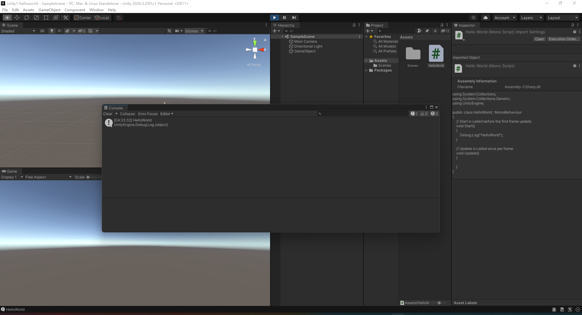Select the Game tab

coord(10,171)
